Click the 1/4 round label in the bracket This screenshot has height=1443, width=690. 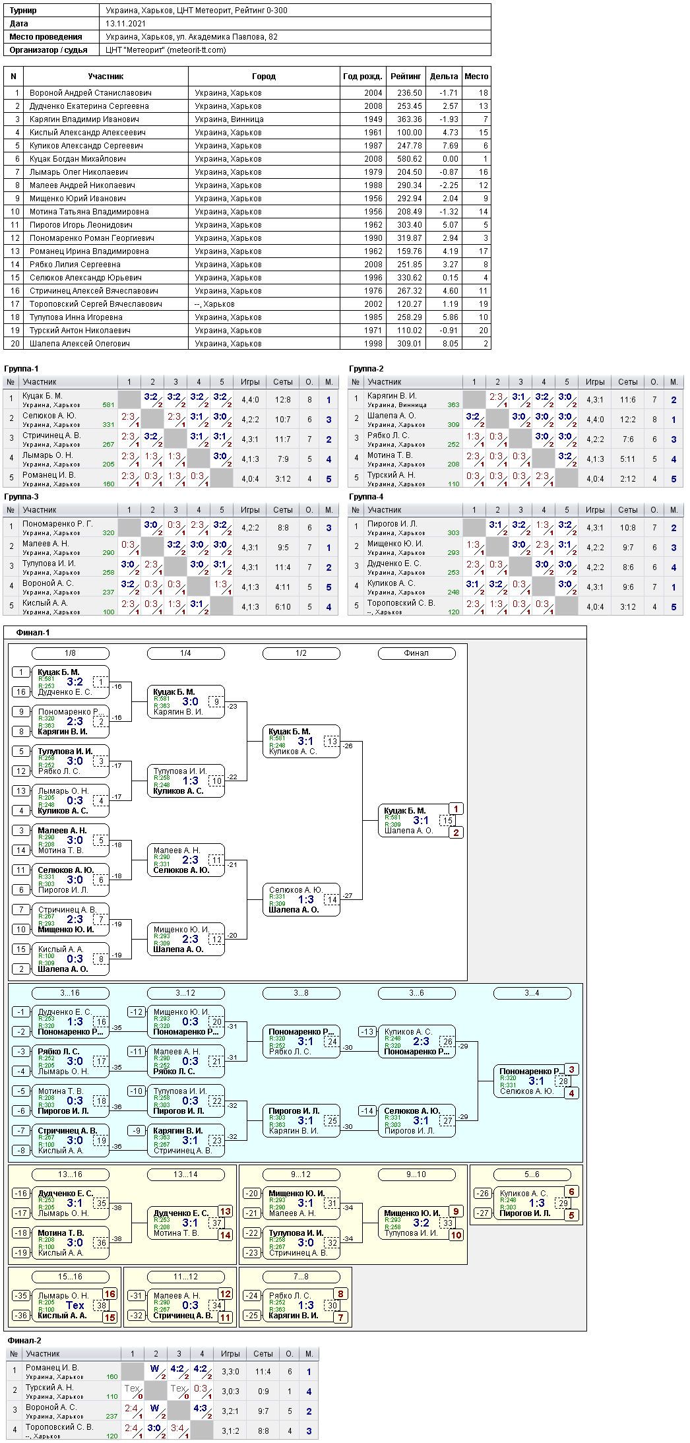(x=186, y=653)
